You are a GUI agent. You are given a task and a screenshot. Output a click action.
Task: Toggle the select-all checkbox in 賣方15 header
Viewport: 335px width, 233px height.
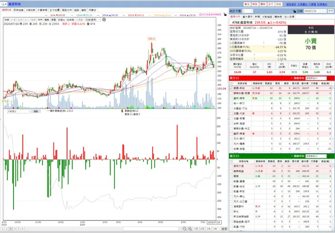coord(231,161)
